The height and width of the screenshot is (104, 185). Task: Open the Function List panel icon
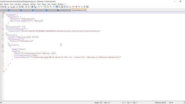[x=67, y=7]
